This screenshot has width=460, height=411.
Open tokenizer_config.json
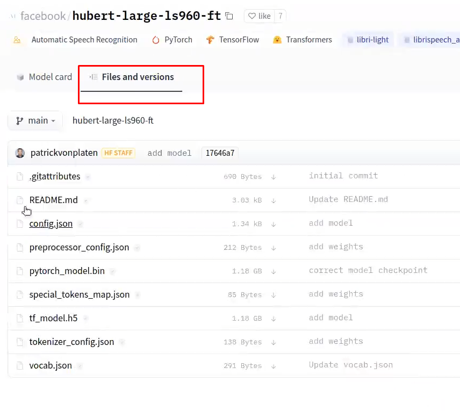71,342
